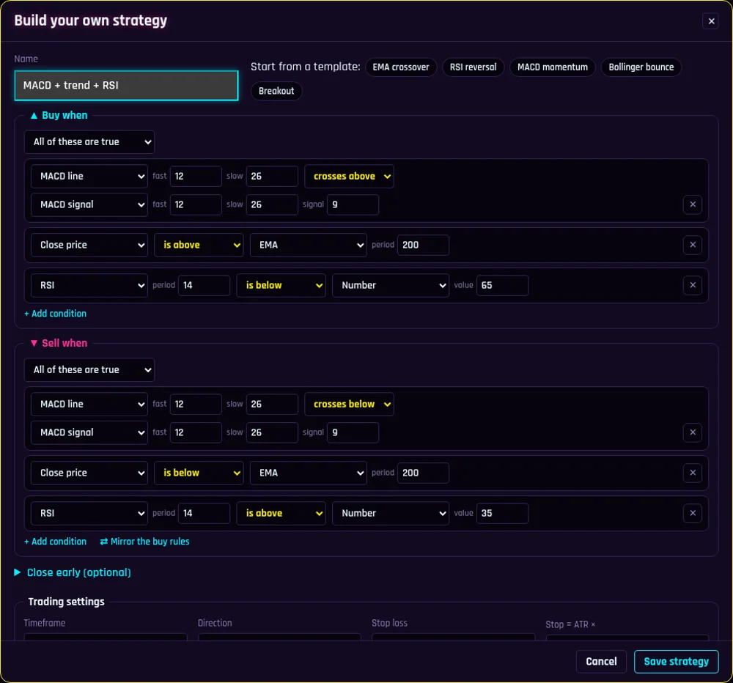Edit Buy MACD line fast value 12

coord(196,176)
